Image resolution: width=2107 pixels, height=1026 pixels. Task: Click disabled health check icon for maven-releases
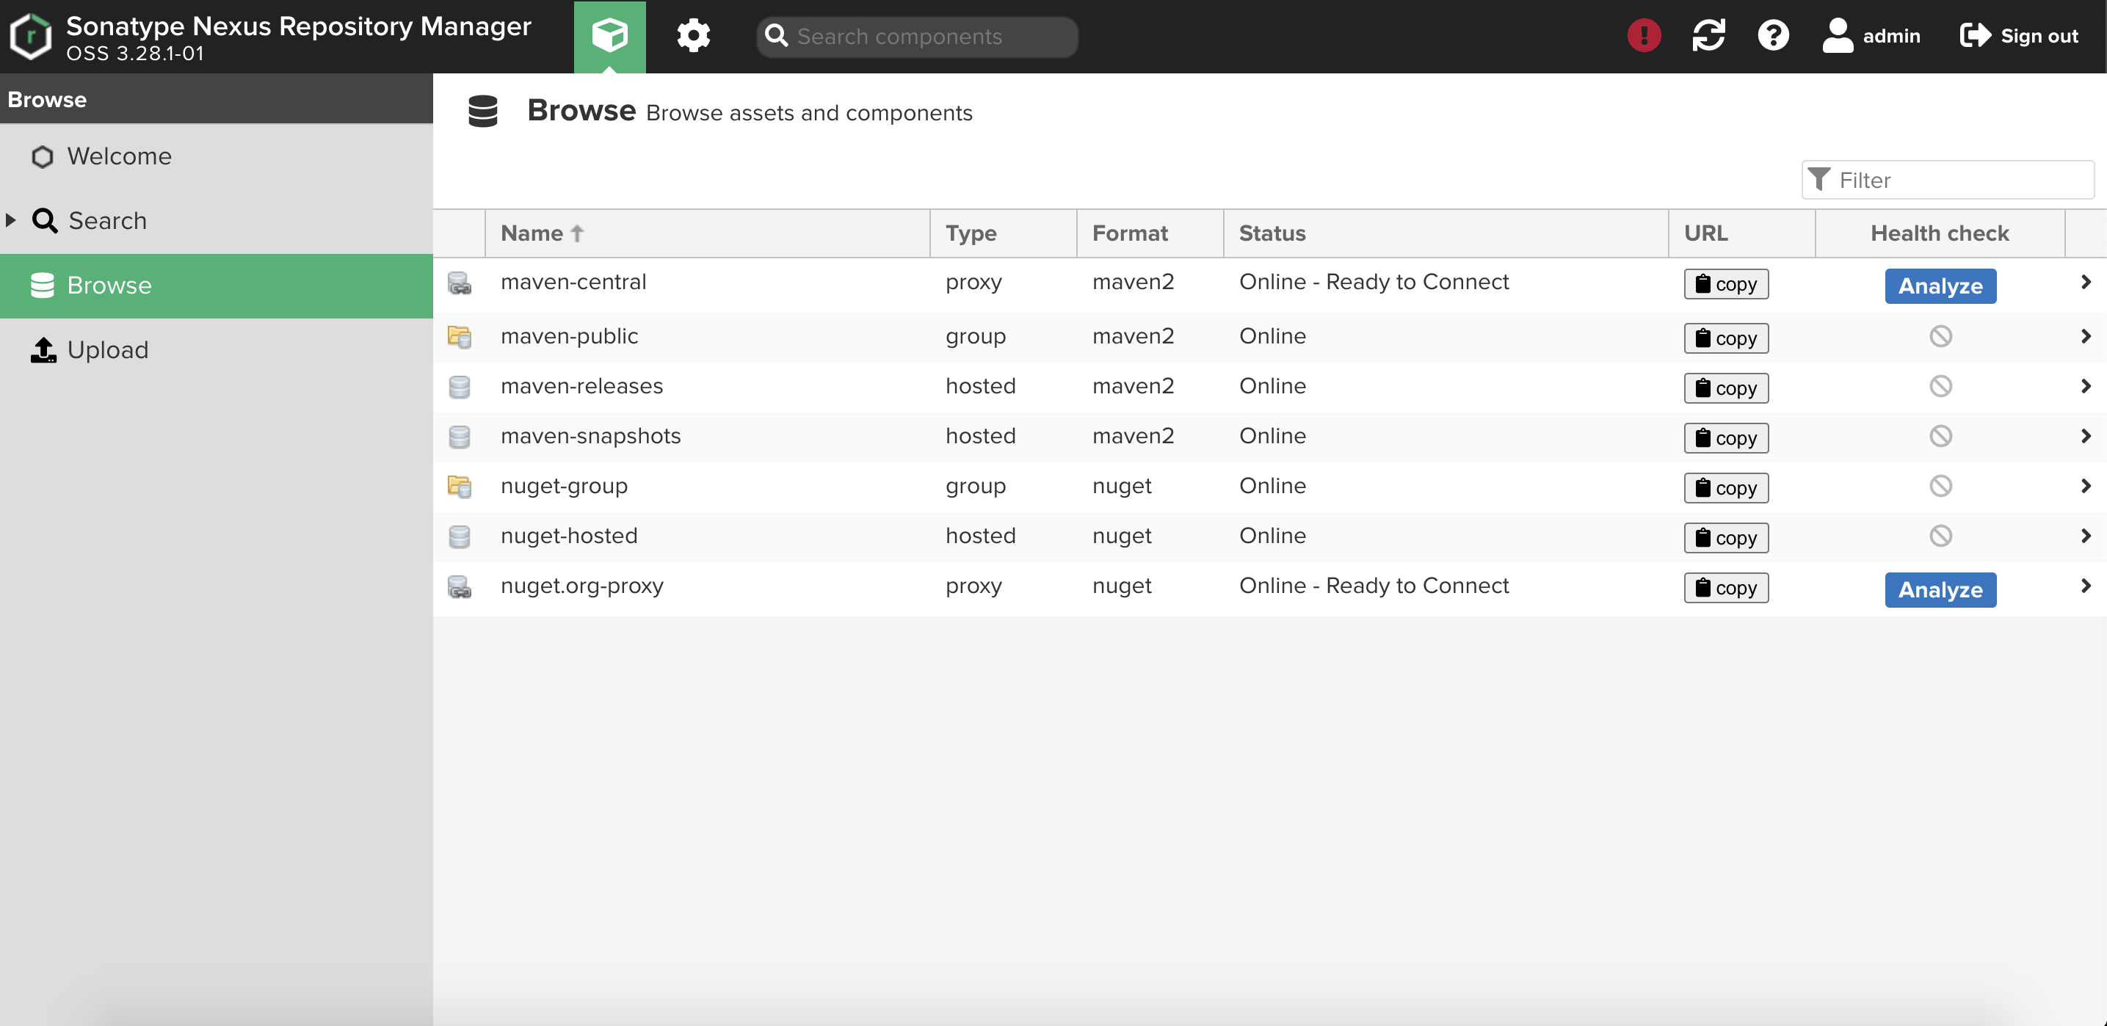(x=1940, y=387)
